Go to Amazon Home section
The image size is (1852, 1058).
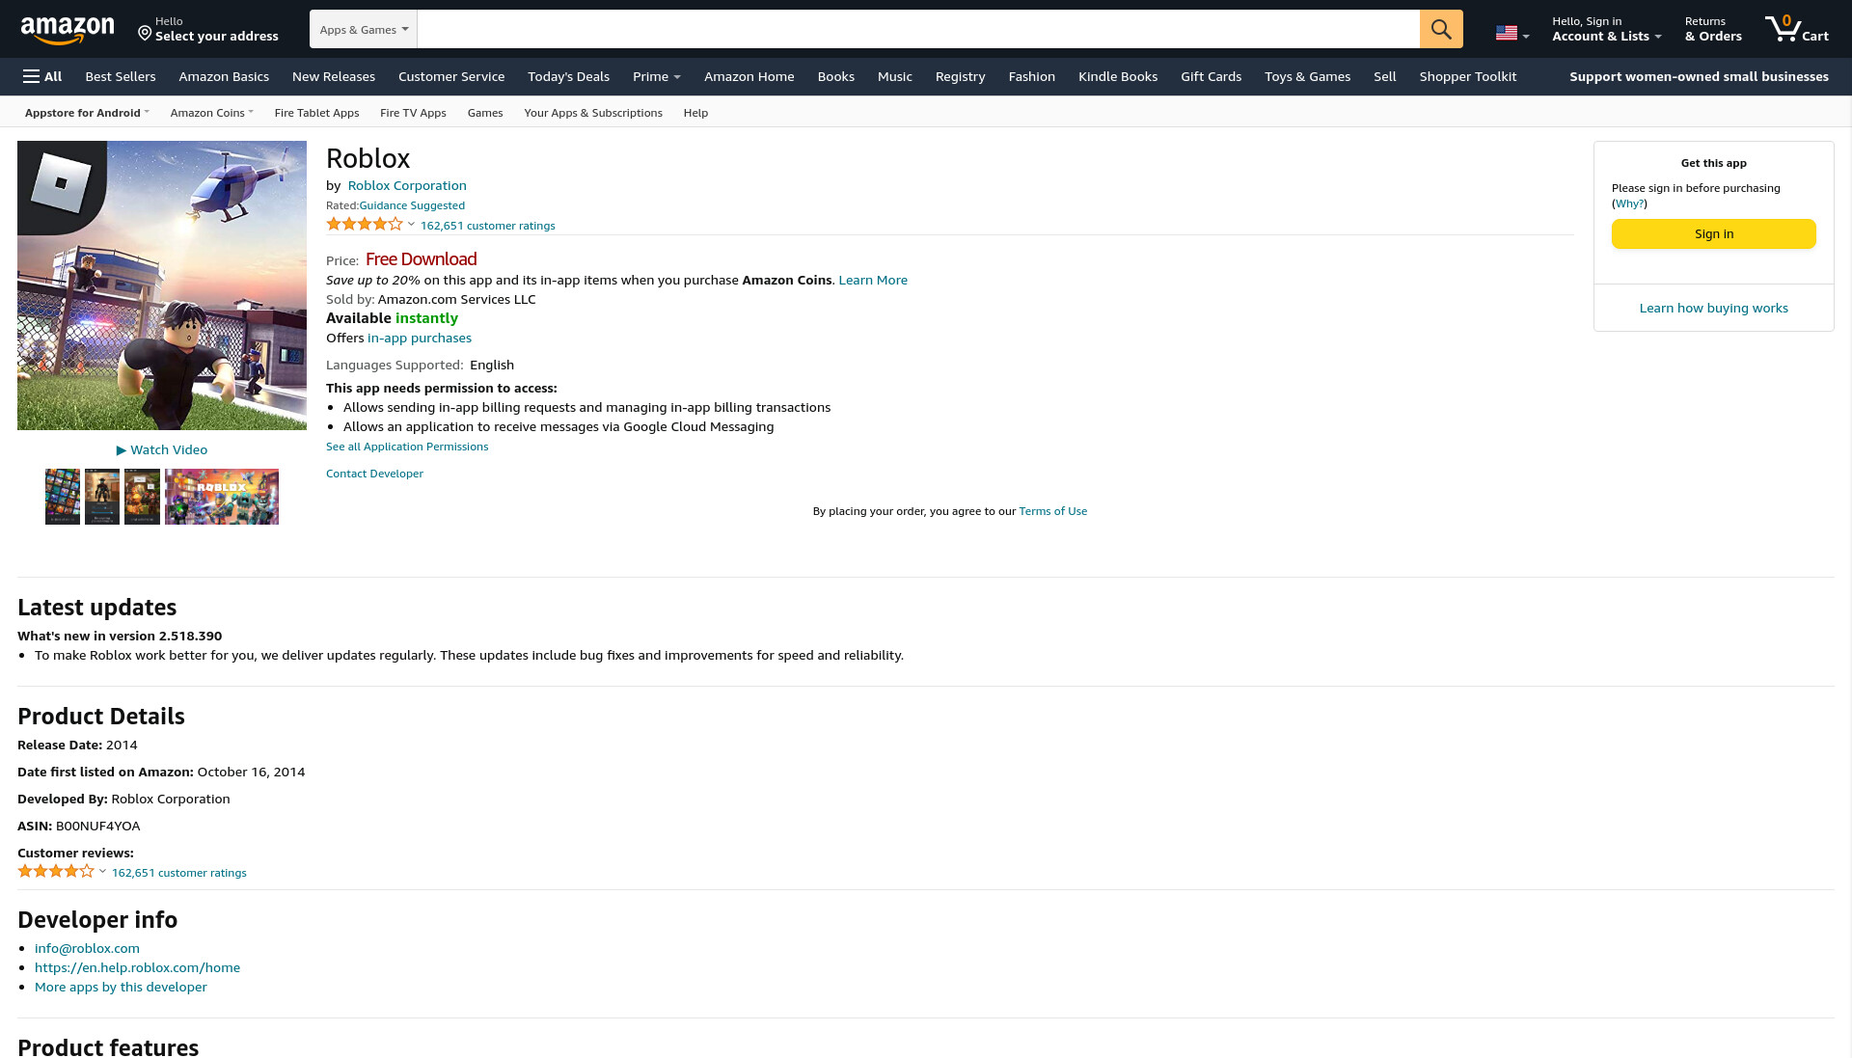749,76
